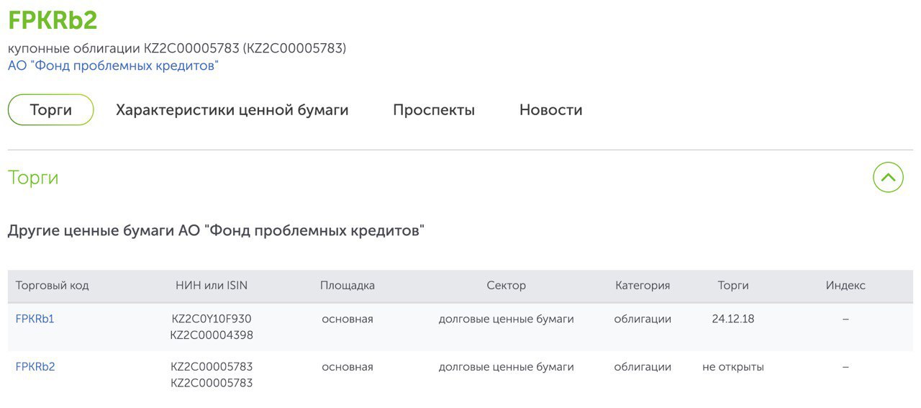Open АО "Фонд проблемных кредитов" issuer link
921x408 pixels.
click(x=113, y=66)
